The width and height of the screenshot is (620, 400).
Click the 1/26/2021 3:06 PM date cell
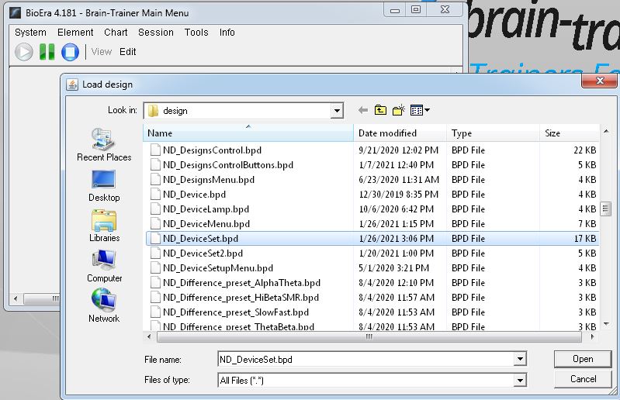pos(397,239)
